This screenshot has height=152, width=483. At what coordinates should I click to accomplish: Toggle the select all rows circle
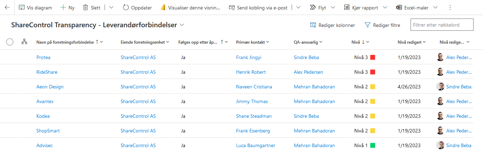10,42
